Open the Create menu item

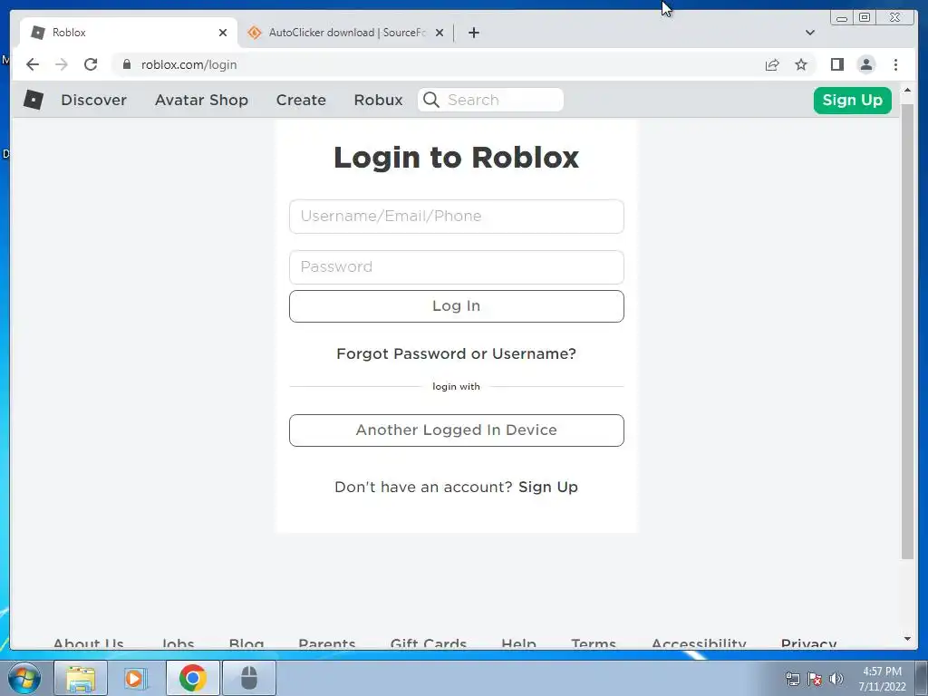[301, 100]
